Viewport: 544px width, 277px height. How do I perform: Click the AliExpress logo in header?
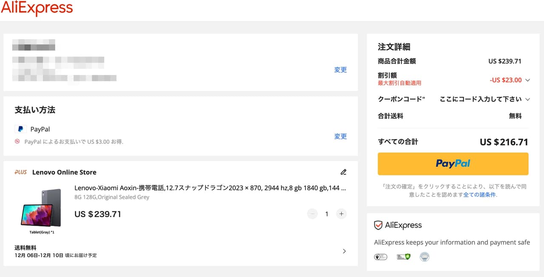[x=37, y=8]
